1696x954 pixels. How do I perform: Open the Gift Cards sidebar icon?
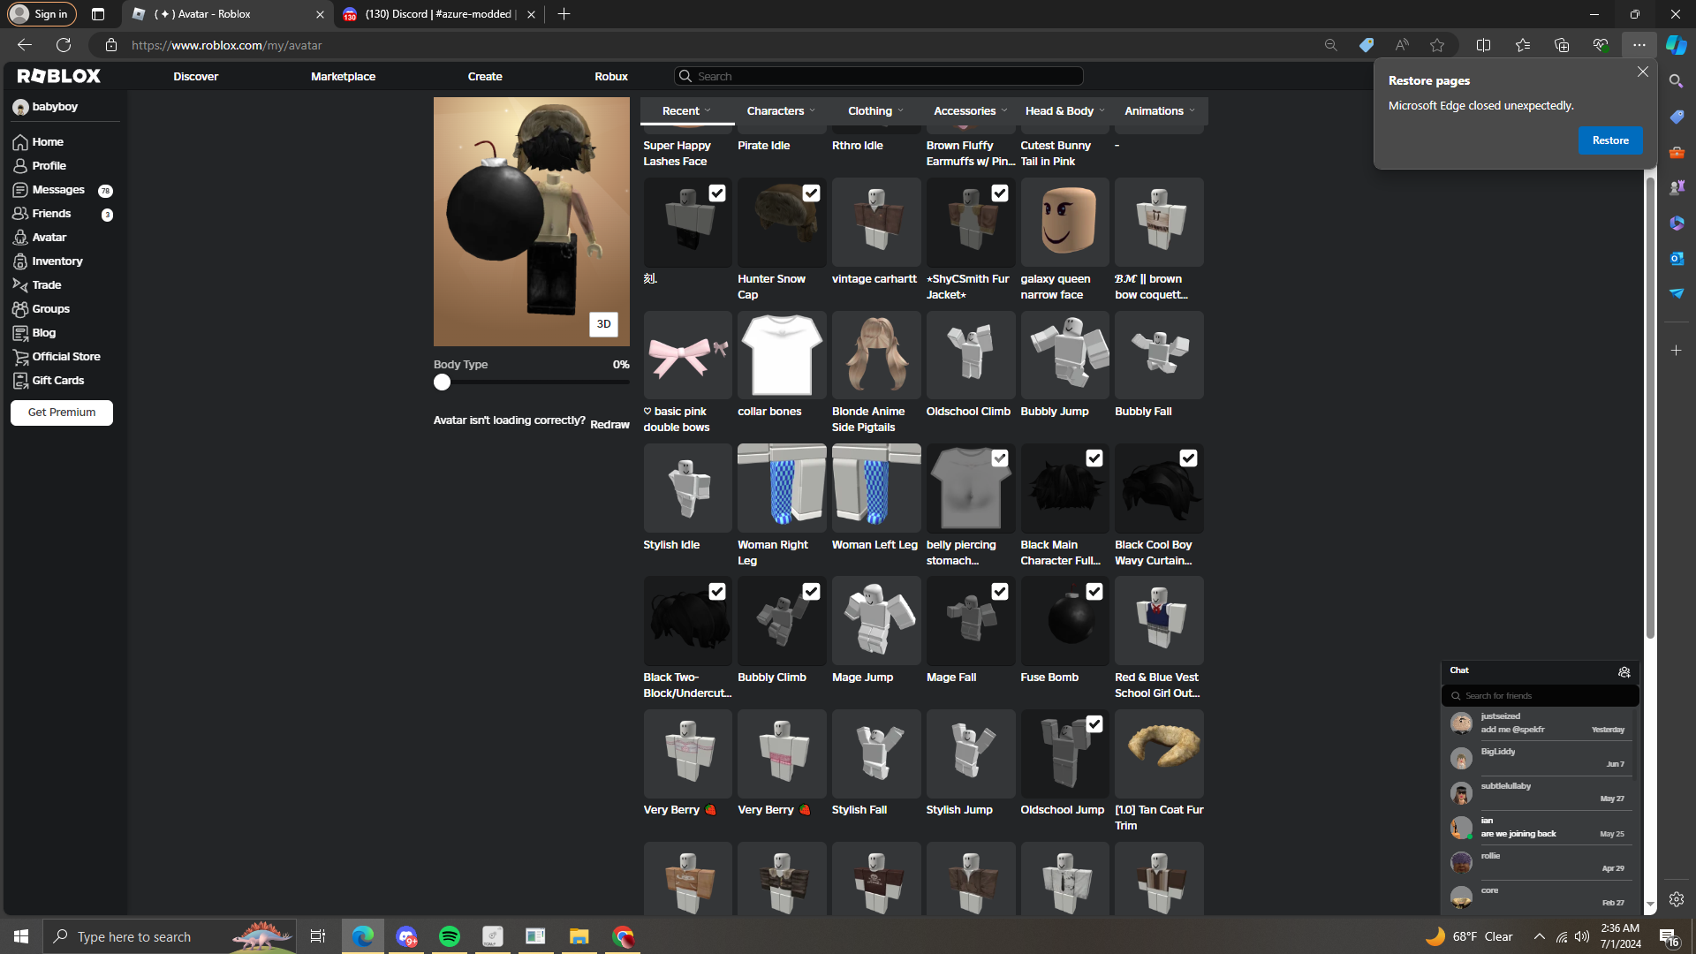point(20,381)
